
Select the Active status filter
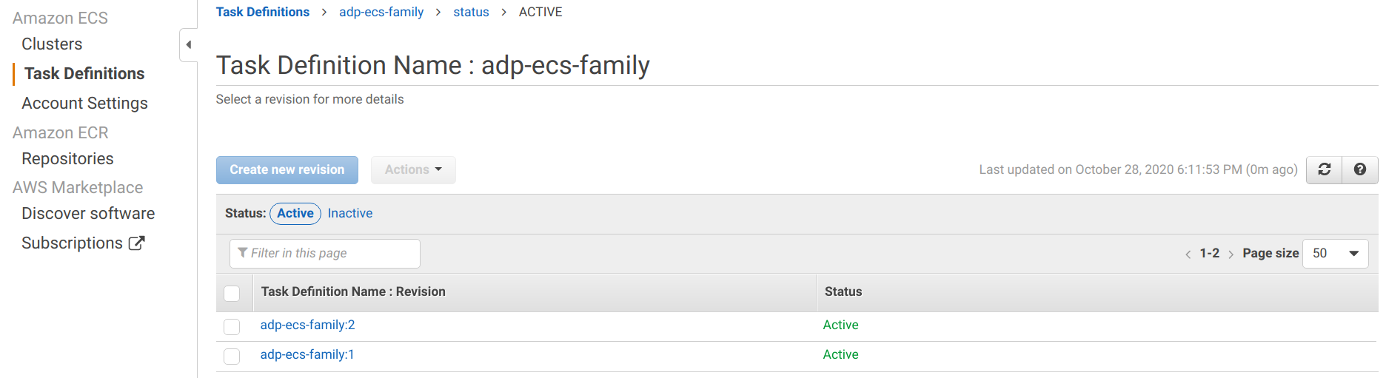(x=295, y=213)
